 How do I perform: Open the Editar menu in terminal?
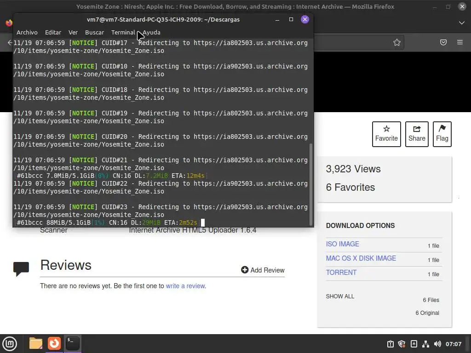point(53,33)
